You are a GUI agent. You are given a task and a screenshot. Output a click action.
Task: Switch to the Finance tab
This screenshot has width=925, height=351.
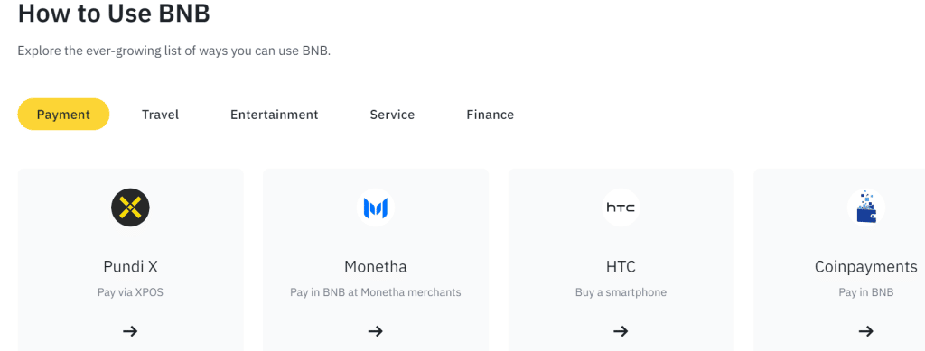pyautogui.click(x=491, y=115)
